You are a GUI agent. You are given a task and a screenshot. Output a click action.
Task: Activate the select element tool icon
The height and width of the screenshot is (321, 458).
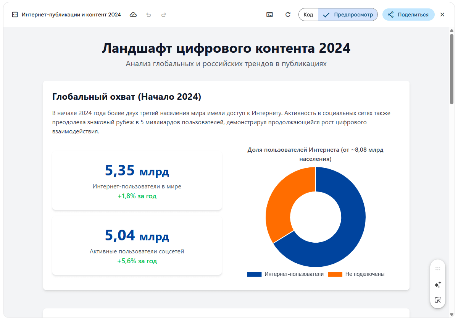point(438,300)
